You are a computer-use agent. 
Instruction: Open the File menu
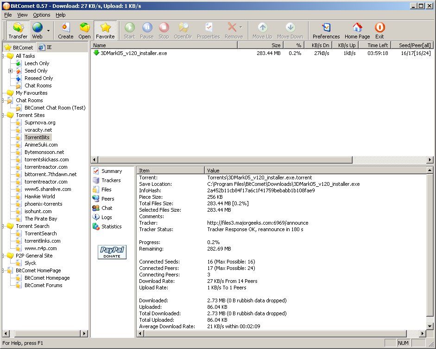click(8, 15)
